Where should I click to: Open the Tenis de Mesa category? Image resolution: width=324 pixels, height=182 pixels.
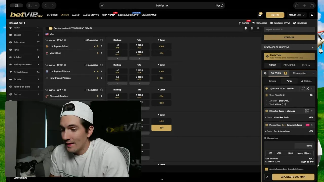point(25,72)
